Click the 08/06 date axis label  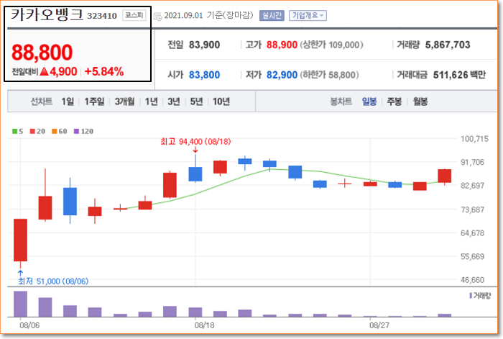(29, 325)
